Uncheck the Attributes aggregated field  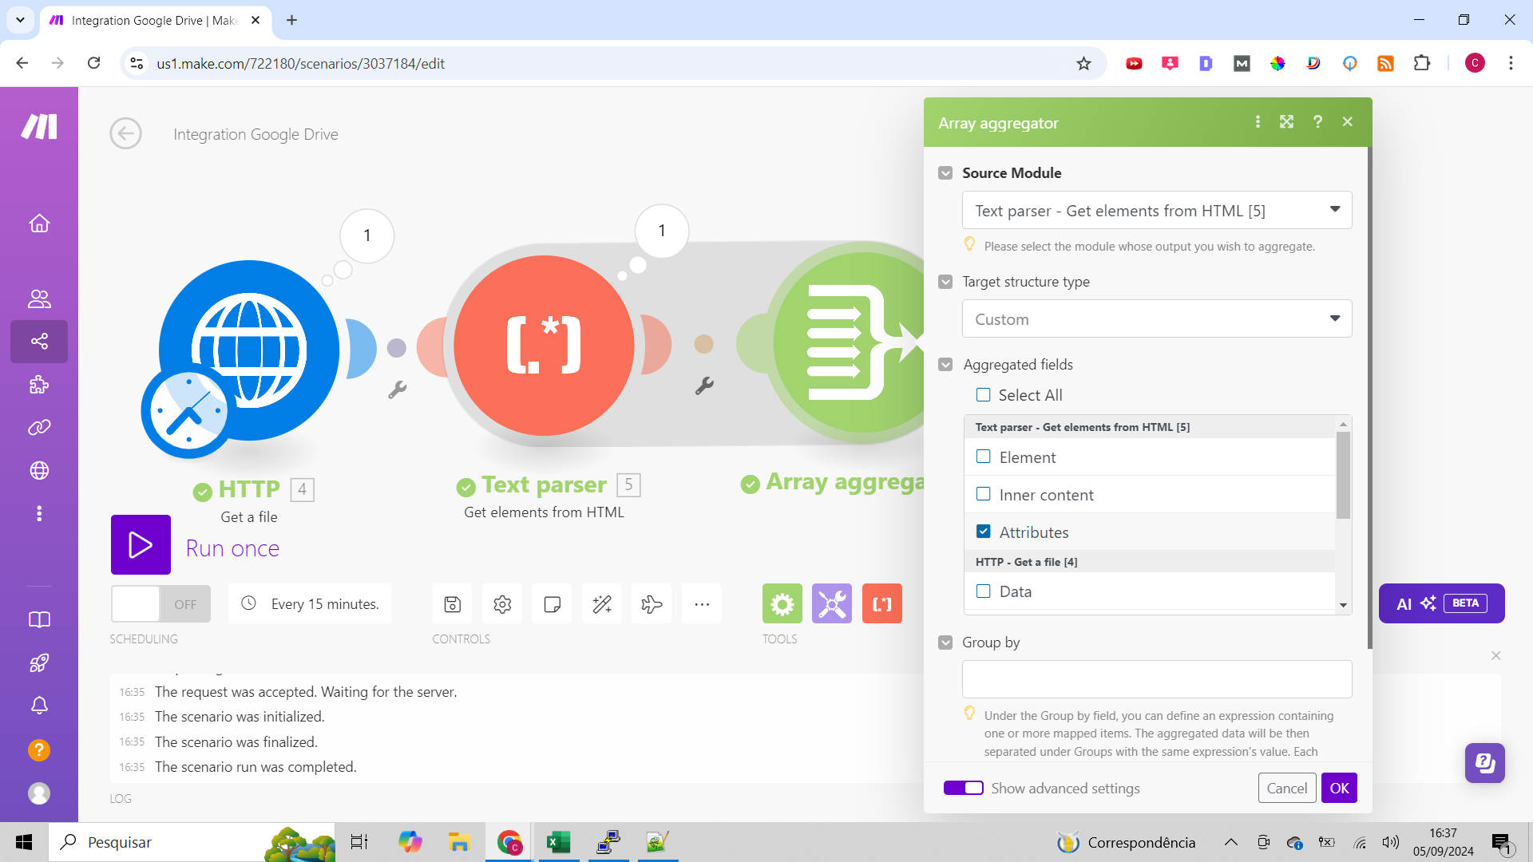983,532
